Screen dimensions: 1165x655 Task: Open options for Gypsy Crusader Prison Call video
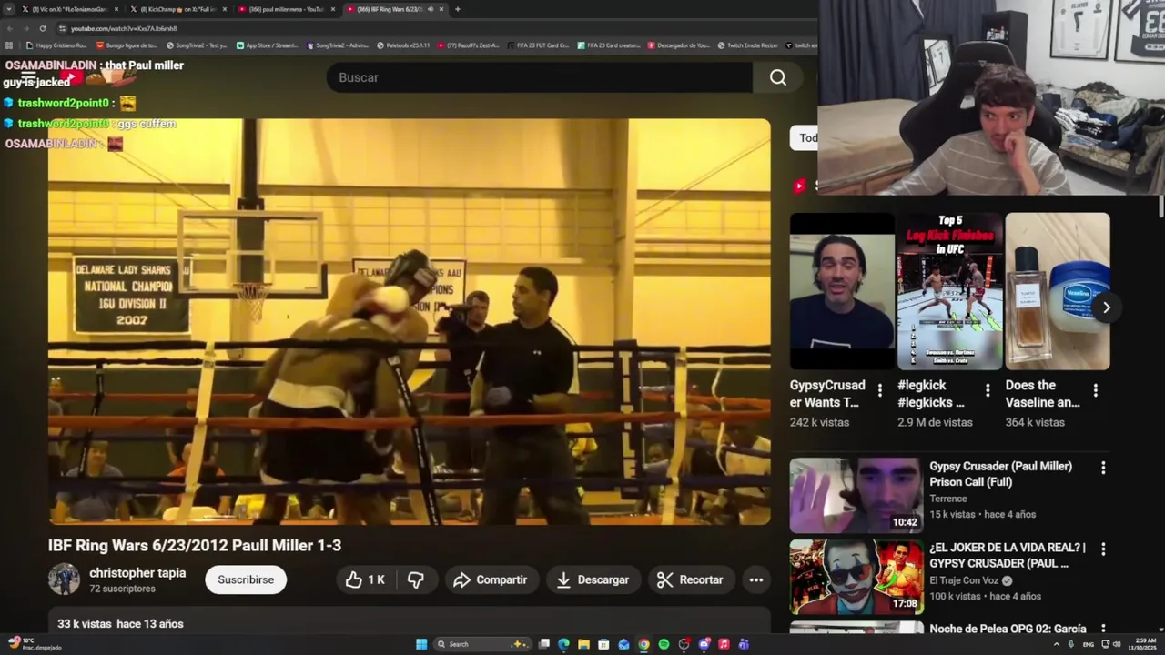(x=1103, y=468)
